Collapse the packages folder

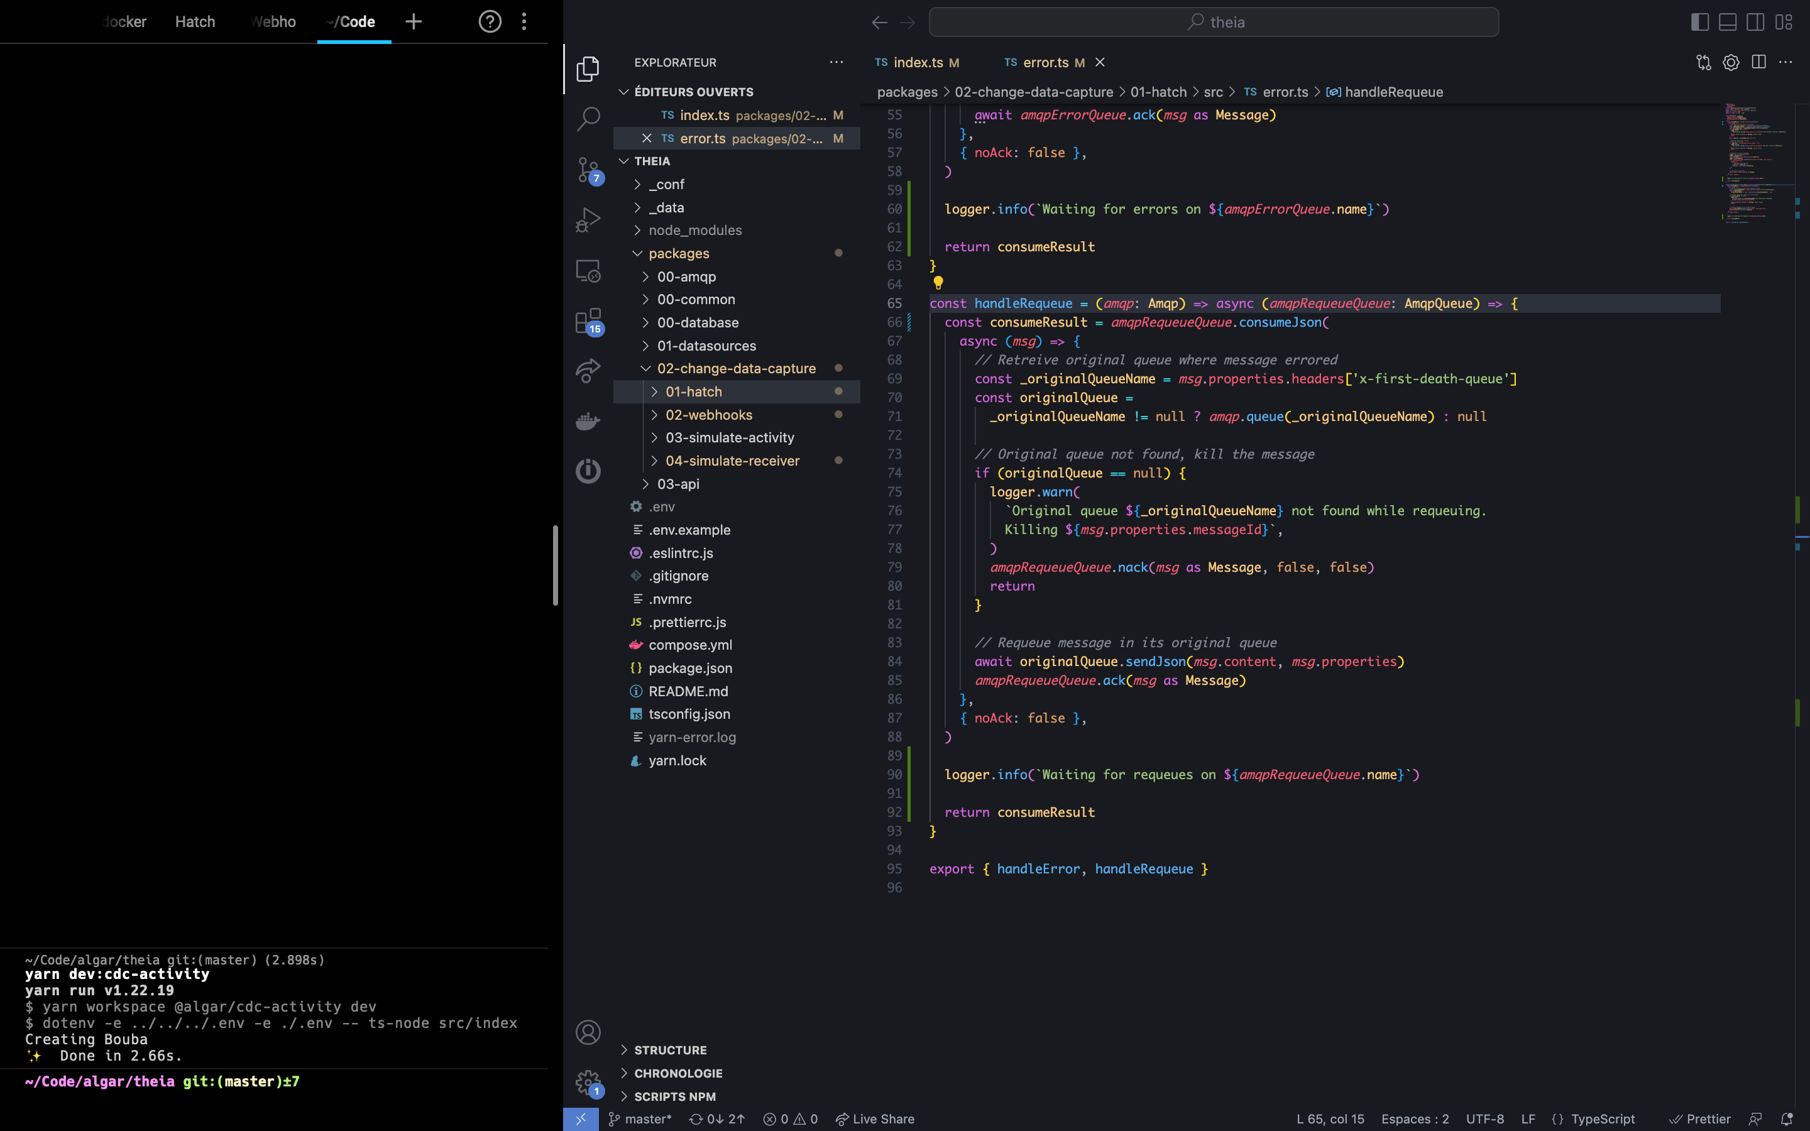(x=737, y=254)
